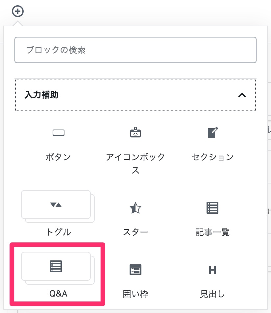Click the 記事一覧 text label
This screenshot has width=271, height=313.
click(x=212, y=232)
